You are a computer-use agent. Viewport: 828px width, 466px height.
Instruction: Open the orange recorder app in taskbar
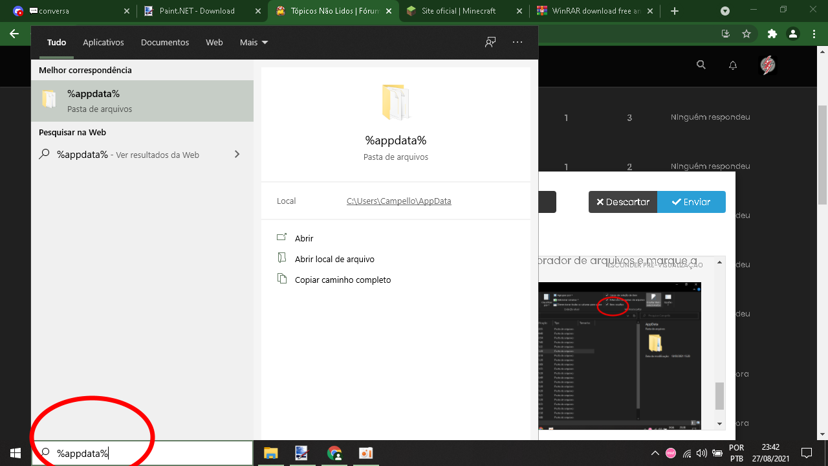coord(365,452)
